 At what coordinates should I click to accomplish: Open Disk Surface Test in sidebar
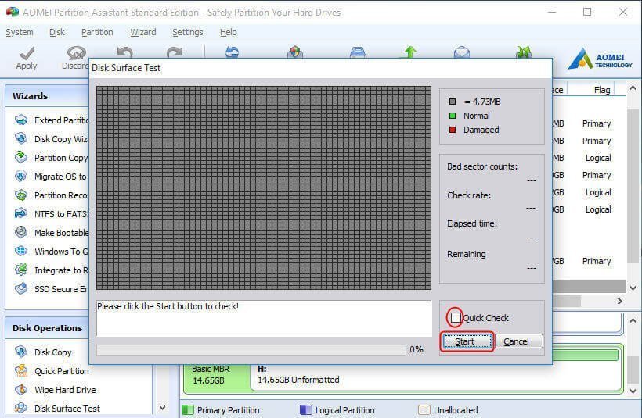67,408
